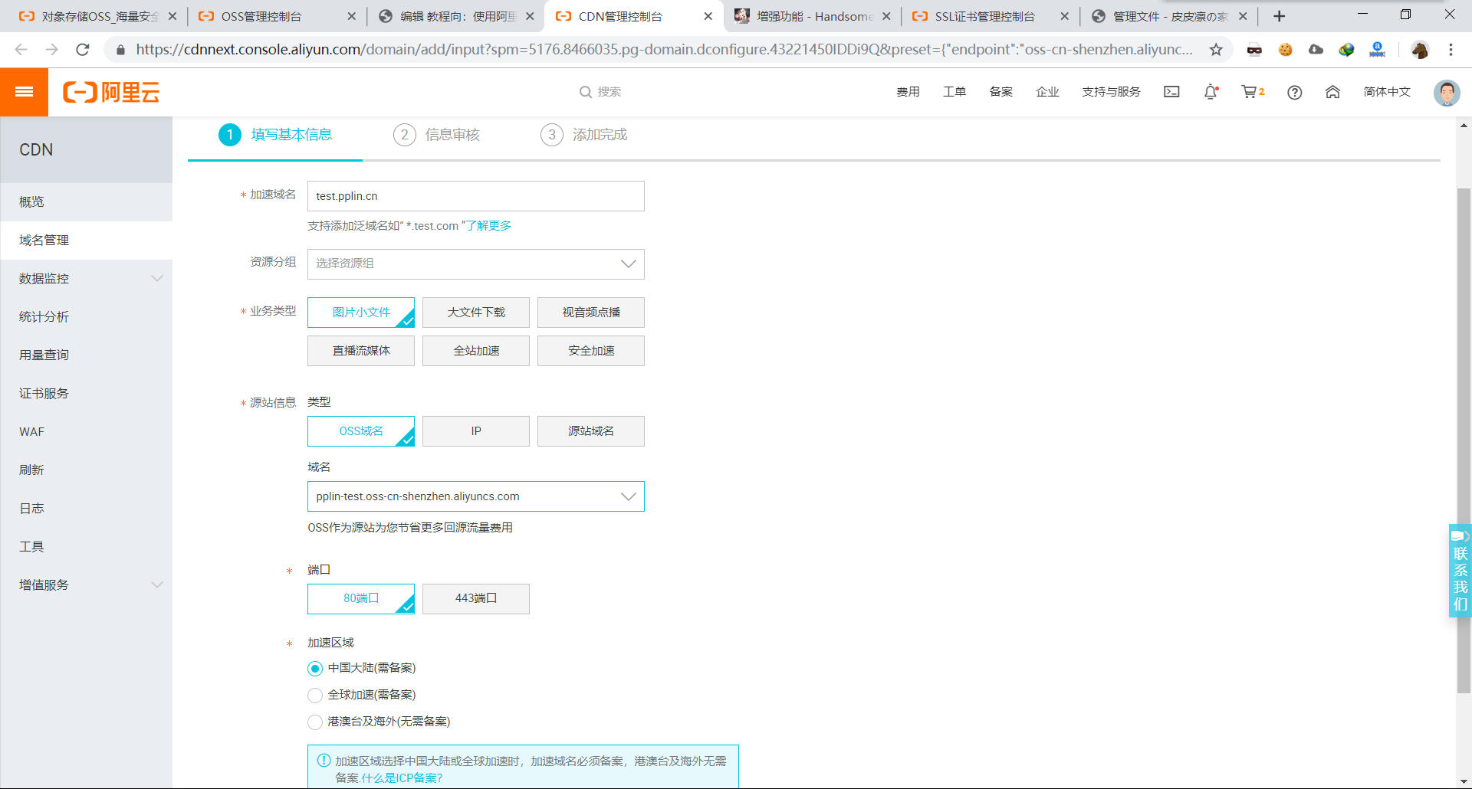Launch CloudShell terminal icon
The width and height of the screenshot is (1472, 789).
point(1171,92)
